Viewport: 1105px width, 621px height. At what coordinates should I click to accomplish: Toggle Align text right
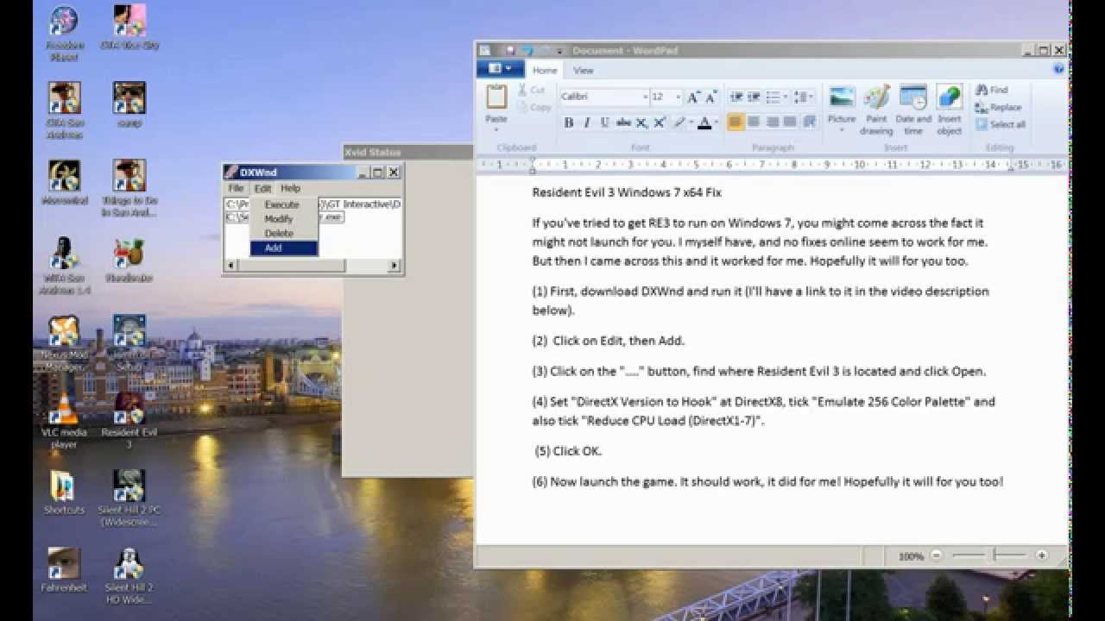click(x=773, y=122)
